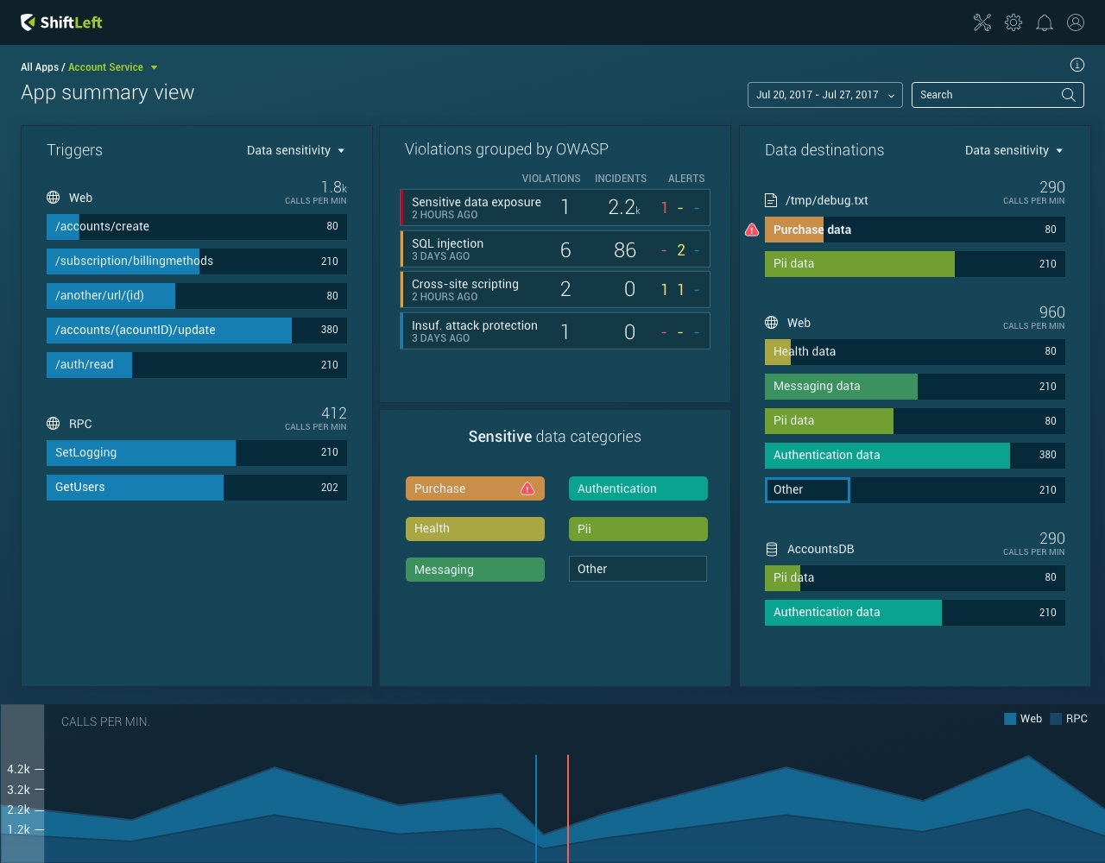1105x863 pixels.
Task: Click the ShiftLeft logo
Action: 61,22
